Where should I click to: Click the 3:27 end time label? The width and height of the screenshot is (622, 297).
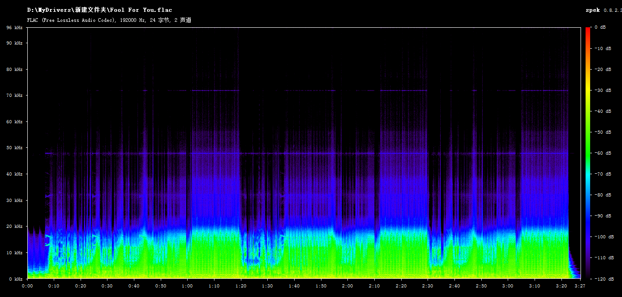[x=580, y=286]
